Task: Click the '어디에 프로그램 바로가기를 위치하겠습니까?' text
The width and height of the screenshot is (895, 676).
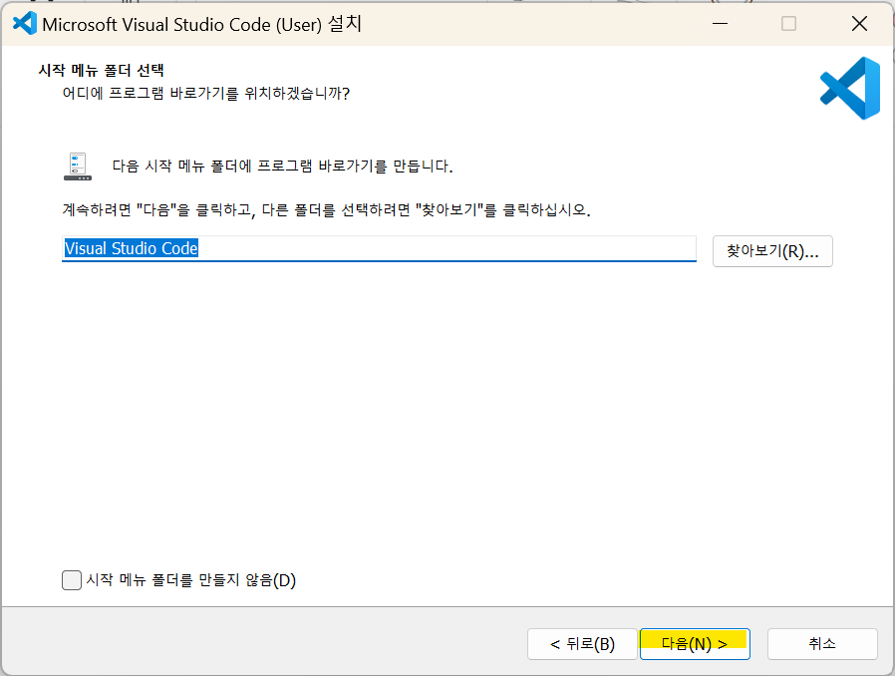Action: coord(205,93)
